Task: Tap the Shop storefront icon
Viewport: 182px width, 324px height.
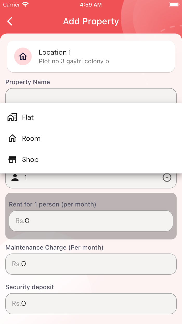Action: tap(12, 159)
